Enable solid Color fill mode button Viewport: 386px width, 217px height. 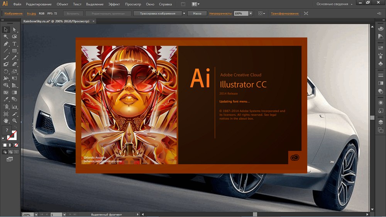pos(5,145)
